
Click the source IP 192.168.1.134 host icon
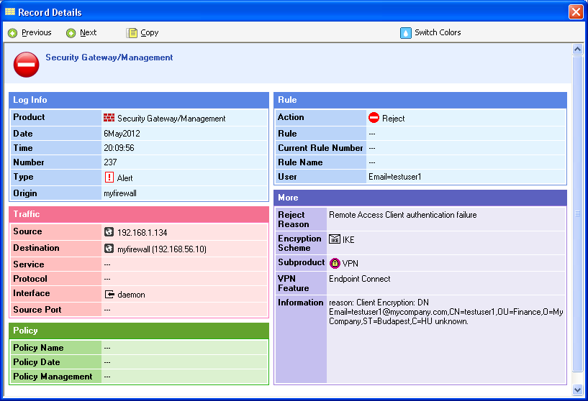[109, 232]
